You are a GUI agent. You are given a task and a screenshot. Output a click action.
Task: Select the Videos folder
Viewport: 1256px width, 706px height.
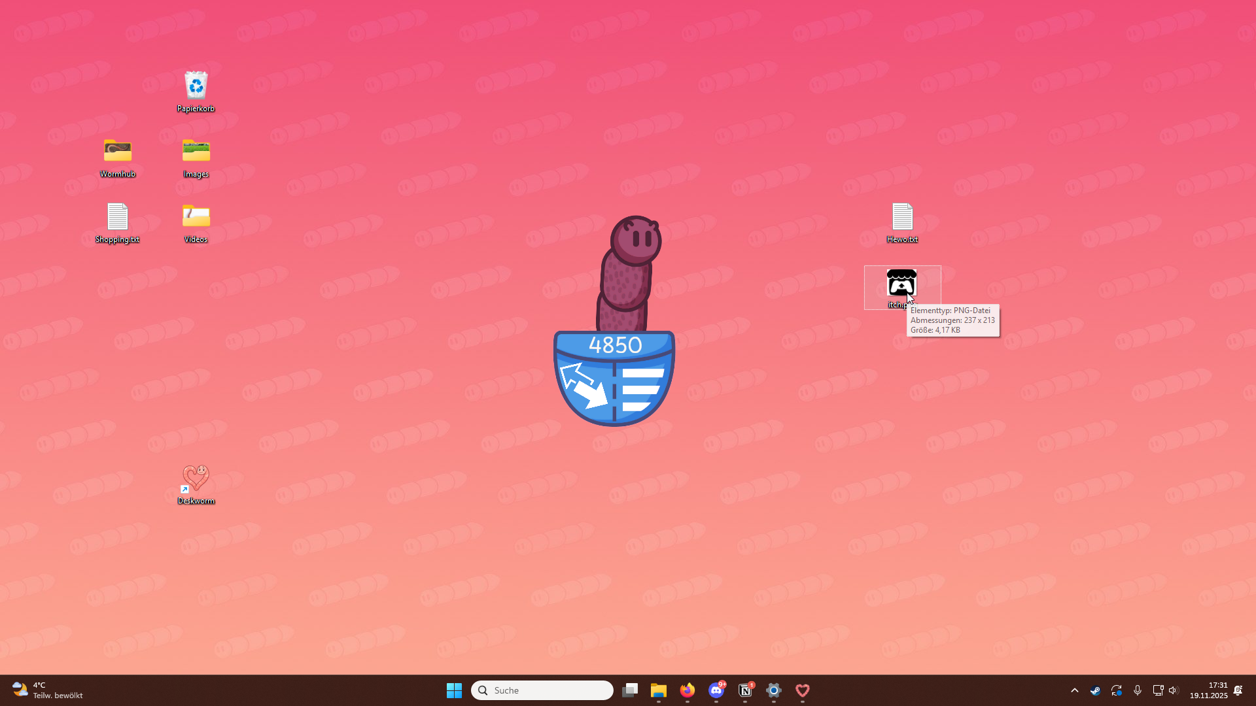tap(196, 217)
